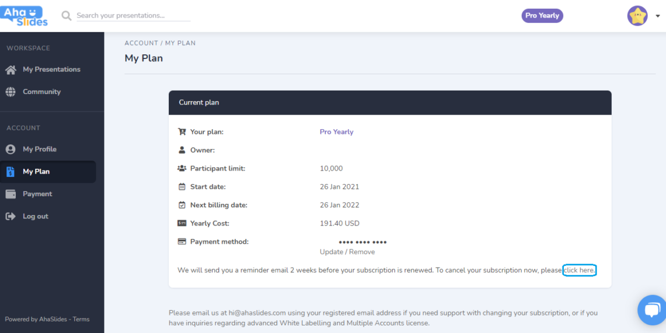Click the wallet icon beside Payment
This screenshot has width=666, height=333.
[11, 194]
